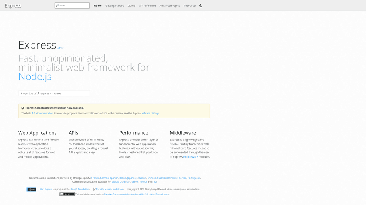The width and height of the screenshot is (366, 205).
Task: Switch to the German translation
Action: coord(104,178)
